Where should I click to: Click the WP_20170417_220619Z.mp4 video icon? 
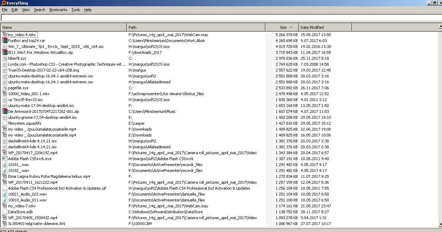tap(5, 153)
